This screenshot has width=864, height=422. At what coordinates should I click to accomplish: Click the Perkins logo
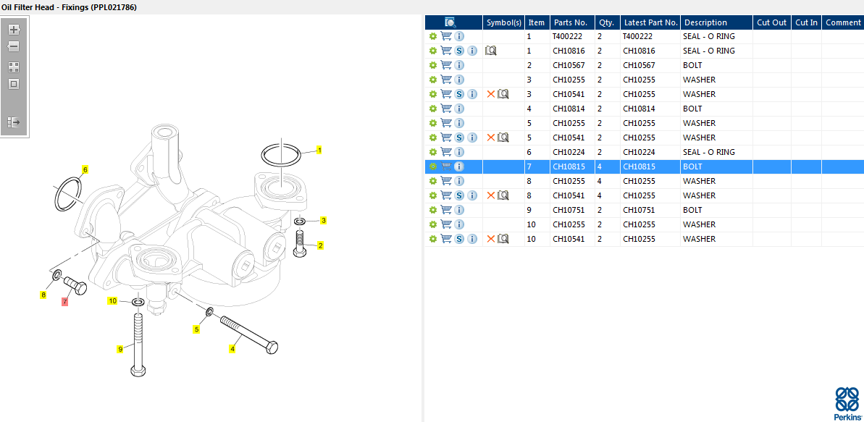coord(847,403)
